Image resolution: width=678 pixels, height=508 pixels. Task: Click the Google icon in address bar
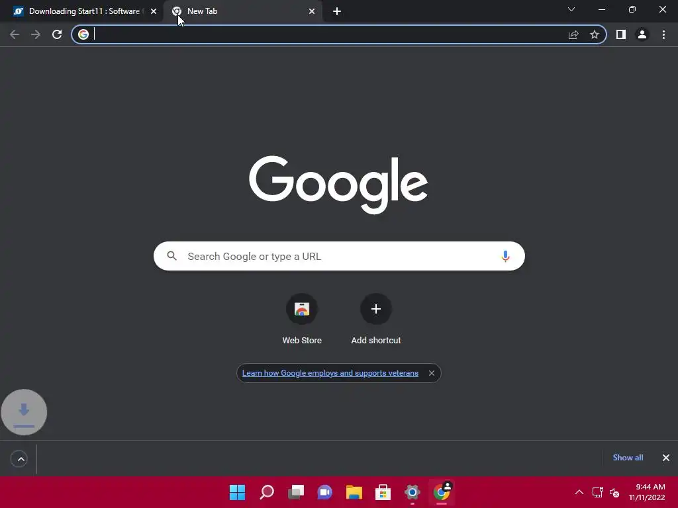tap(83, 34)
